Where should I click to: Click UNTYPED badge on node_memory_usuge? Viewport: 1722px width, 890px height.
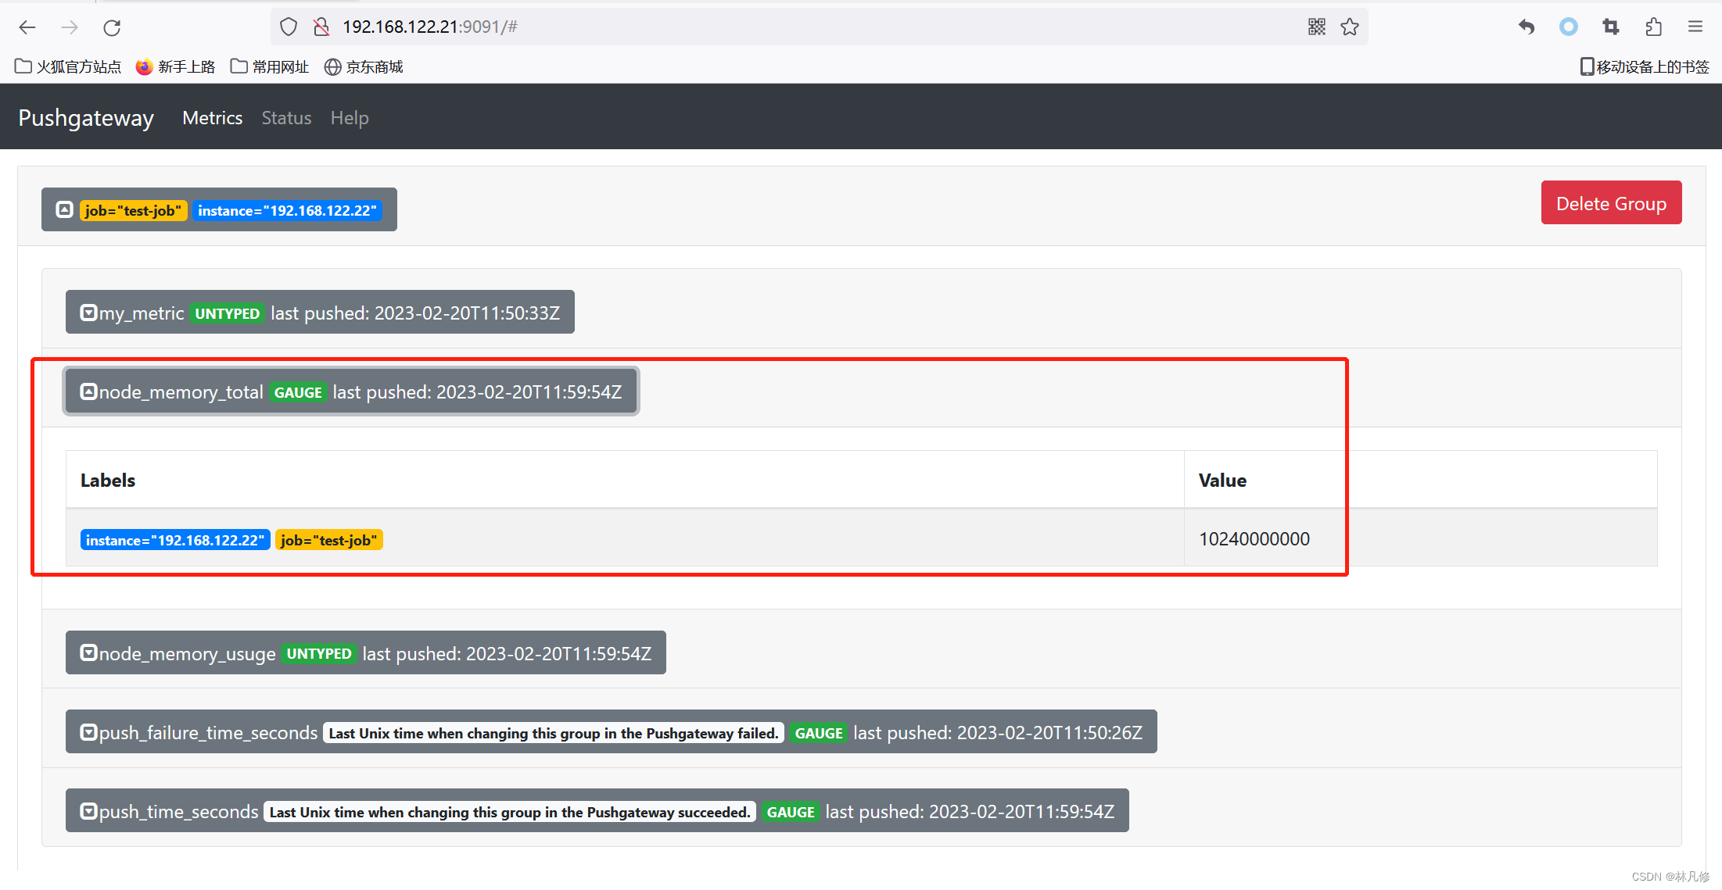319,654
